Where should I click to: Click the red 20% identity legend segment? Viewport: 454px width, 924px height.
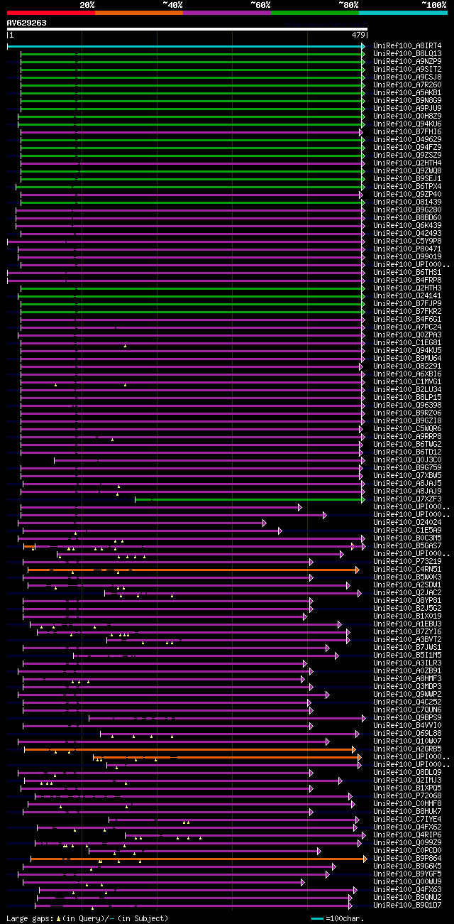(50, 13)
